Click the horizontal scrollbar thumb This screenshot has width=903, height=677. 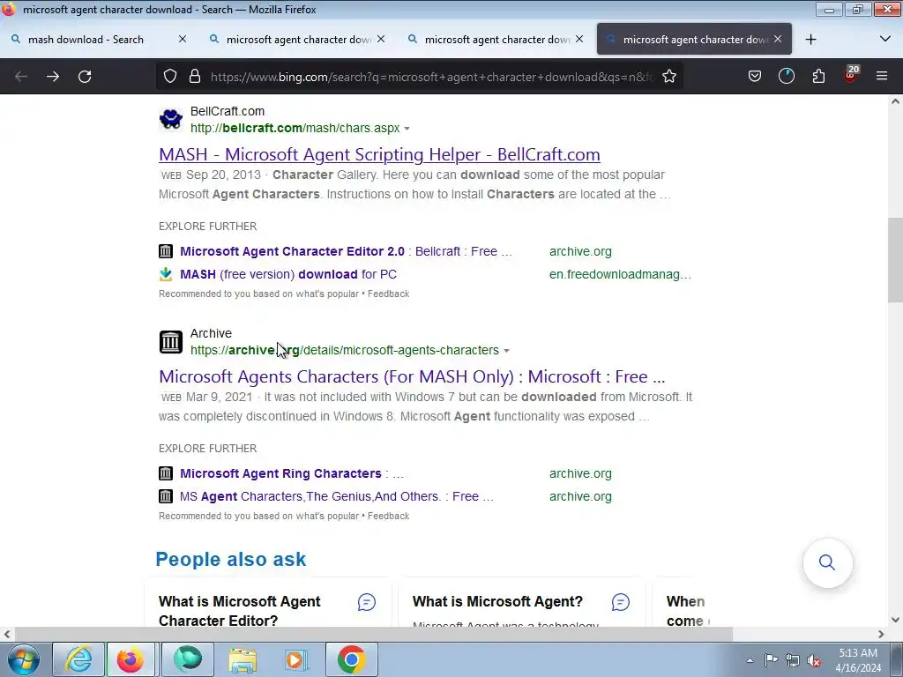[x=374, y=634]
